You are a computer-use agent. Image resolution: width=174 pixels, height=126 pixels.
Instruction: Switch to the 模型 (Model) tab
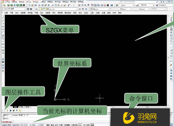[x=15, y=107]
